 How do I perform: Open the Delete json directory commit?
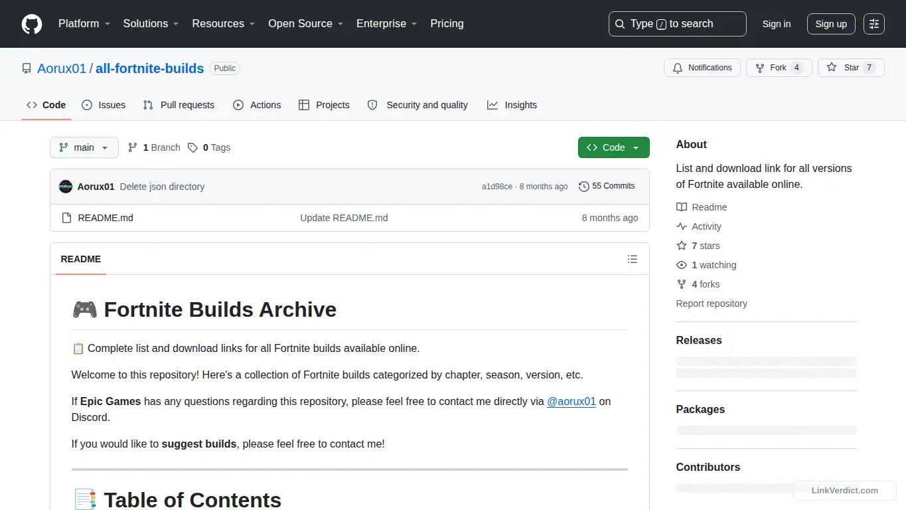(162, 187)
